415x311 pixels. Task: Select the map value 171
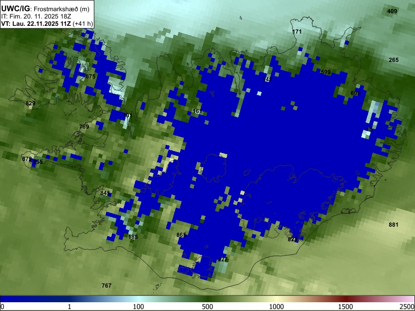click(x=297, y=32)
